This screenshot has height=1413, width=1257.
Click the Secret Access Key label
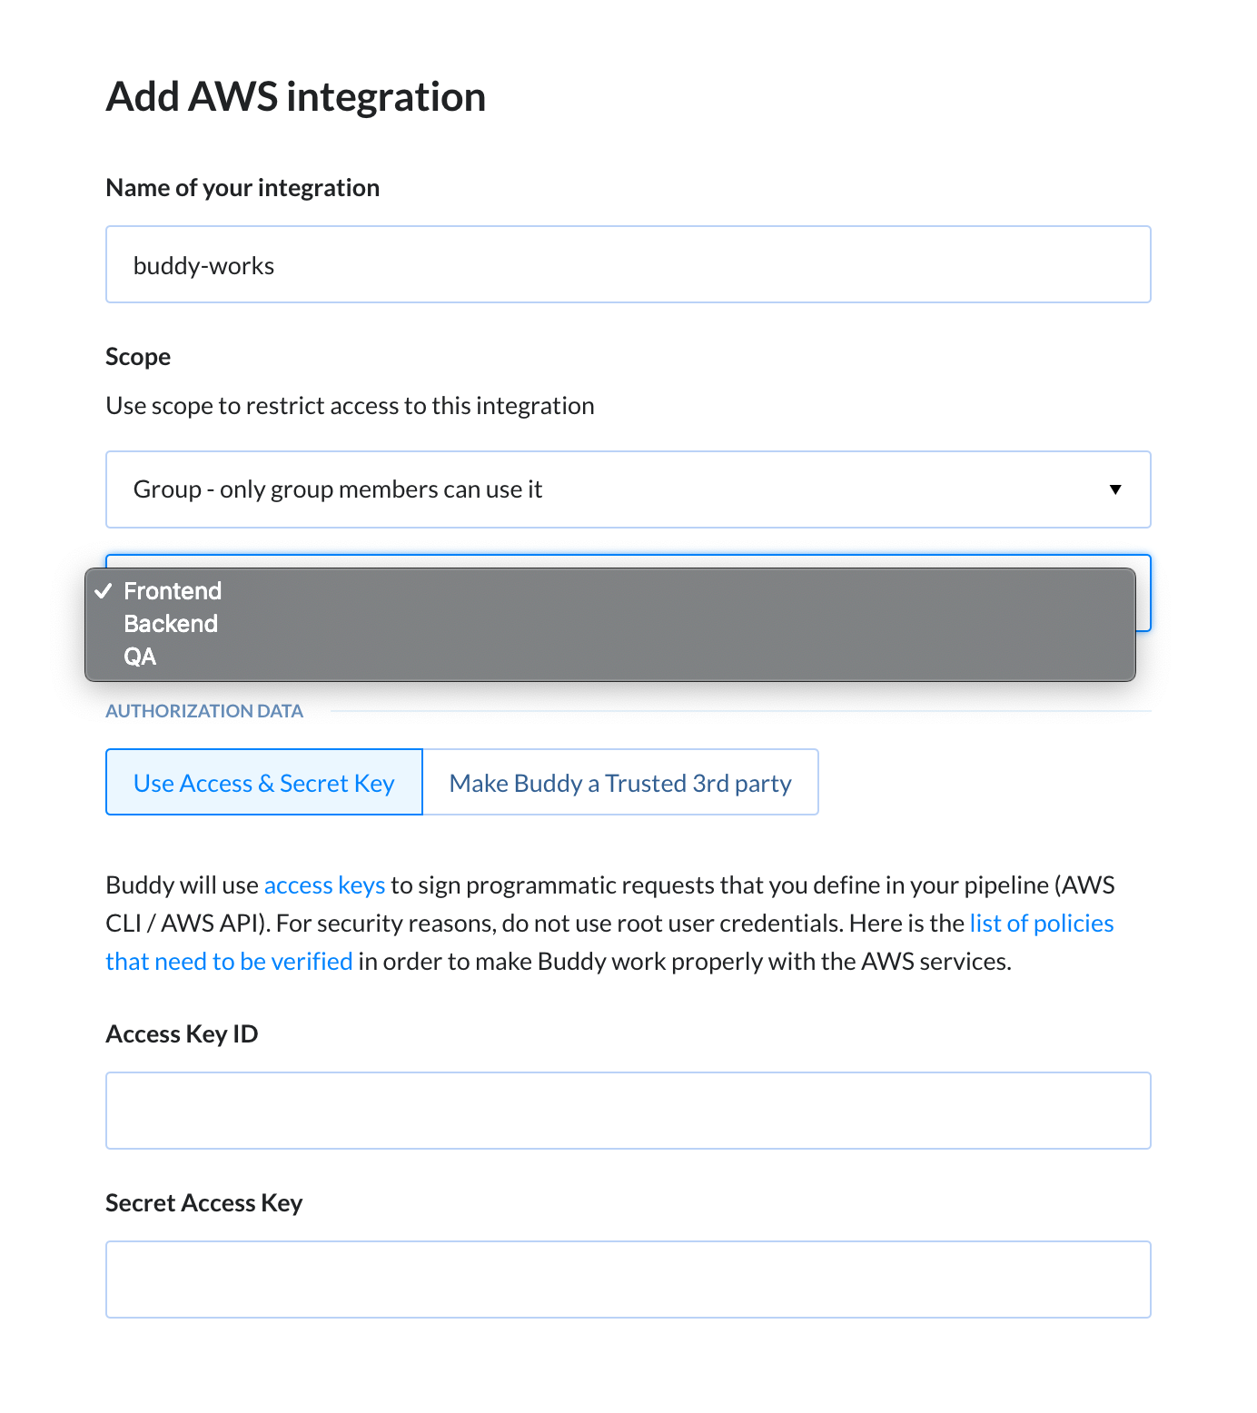pos(204,1203)
